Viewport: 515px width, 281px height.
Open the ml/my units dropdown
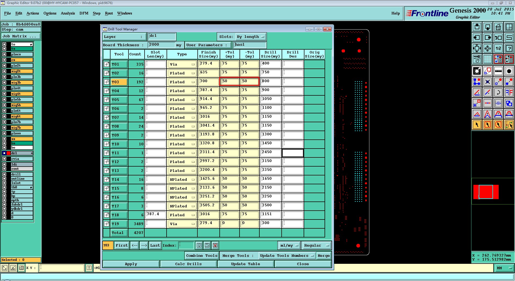pyautogui.click(x=289, y=246)
